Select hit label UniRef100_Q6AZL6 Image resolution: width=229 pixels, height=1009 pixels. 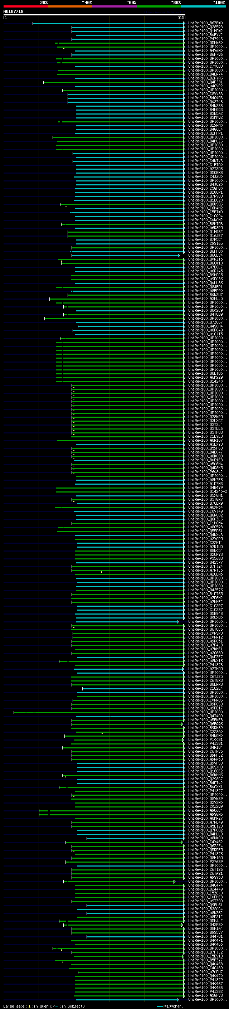pyautogui.click(x=205, y=519)
